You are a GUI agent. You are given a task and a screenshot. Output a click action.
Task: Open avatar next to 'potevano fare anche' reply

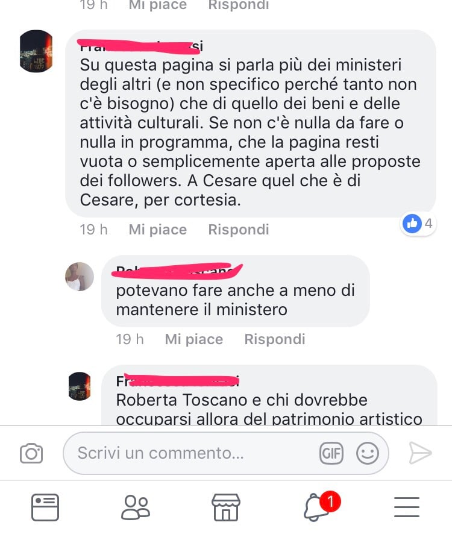(80, 277)
